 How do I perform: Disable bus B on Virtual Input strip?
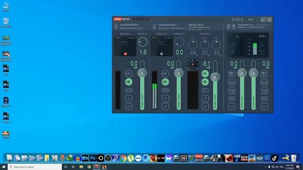(x=205, y=82)
